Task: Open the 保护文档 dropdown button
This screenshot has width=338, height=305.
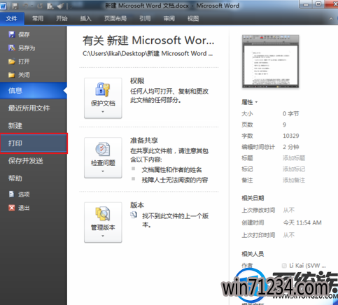Action: point(103,98)
